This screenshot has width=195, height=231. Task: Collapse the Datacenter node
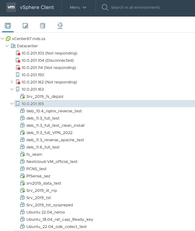click(7, 46)
